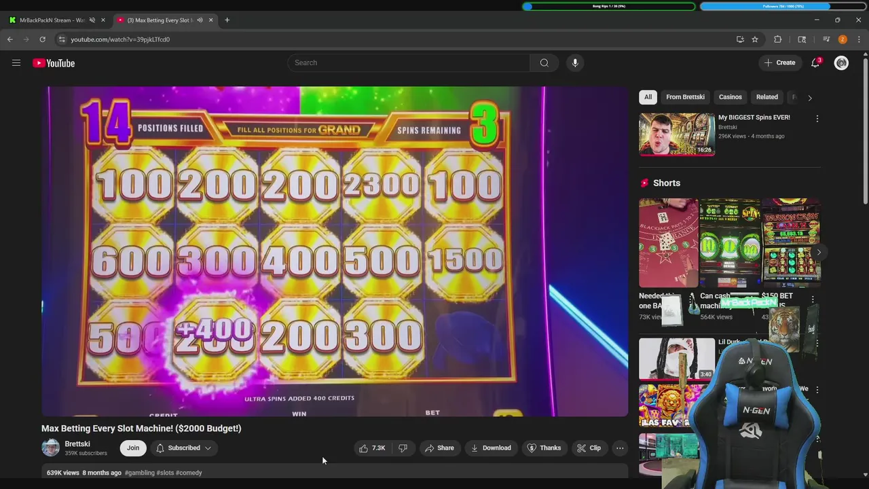Open Brettski channel avatar
Image resolution: width=869 pixels, height=489 pixels.
click(x=50, y=448)
